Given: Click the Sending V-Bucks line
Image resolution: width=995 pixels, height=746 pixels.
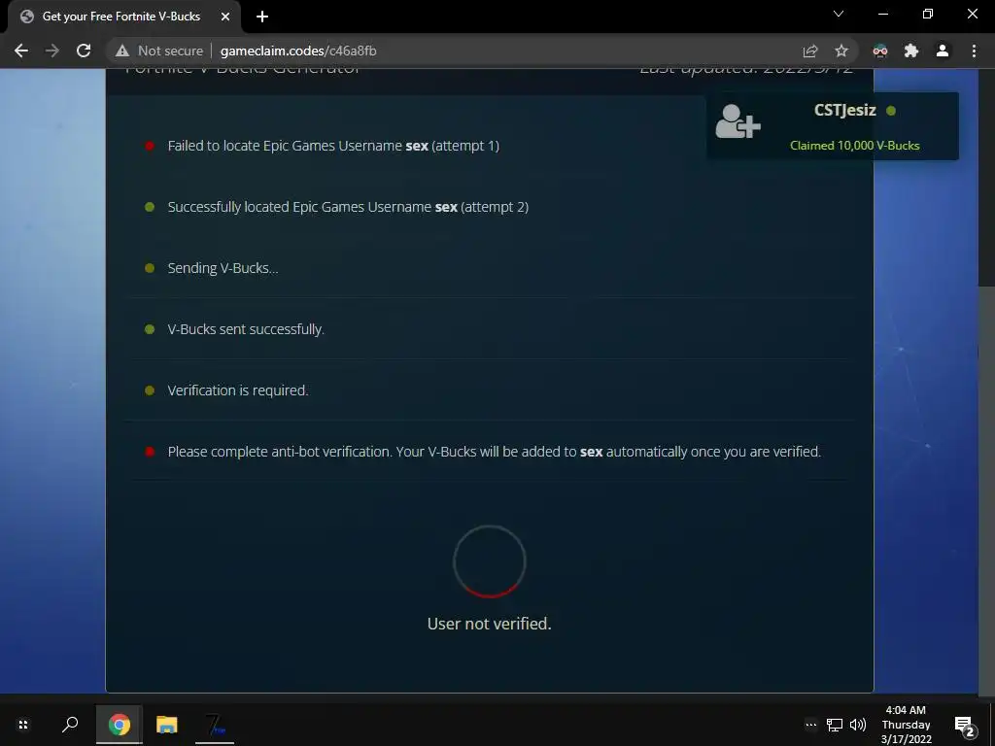Looking at the screenshot, I should [x=223, y=268].
